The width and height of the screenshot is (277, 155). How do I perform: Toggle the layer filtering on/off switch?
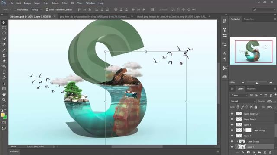tap(275, 95)
